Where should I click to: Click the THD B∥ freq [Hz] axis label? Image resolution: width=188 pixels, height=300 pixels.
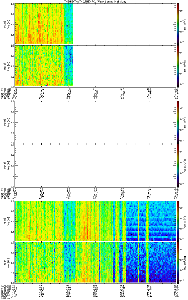coord(9,165)
